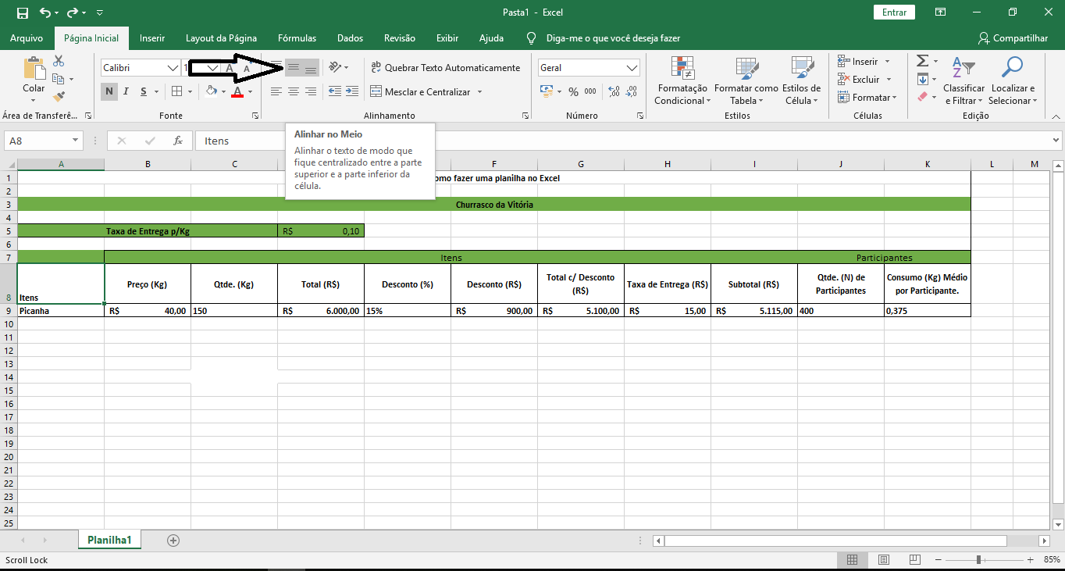Toggle bold (N) formatting
This screenshot has width=1065, height=571.
109,91
